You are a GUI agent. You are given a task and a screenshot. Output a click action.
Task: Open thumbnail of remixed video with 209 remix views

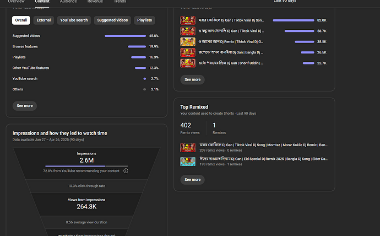click(x=188, y=147)
